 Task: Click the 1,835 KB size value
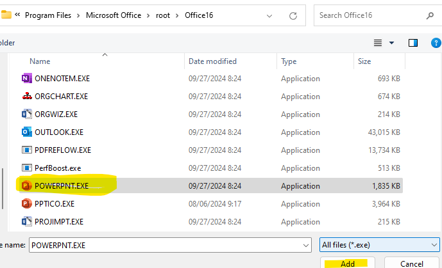[386, 185]
